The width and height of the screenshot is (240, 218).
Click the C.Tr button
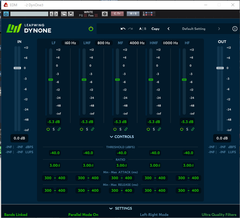pos(117,14)
